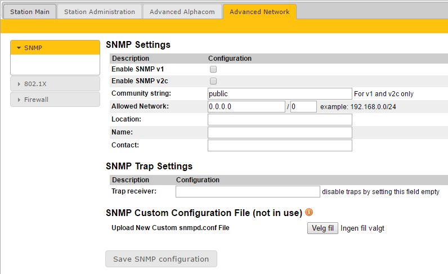Viewport: 448px width, 274px height.
Task: Focus the Community string input field
Action: coord(279,93)
